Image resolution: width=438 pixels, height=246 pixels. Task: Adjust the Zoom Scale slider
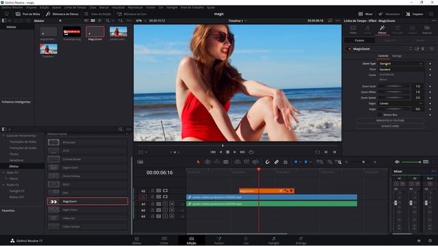tap(394, 87)
